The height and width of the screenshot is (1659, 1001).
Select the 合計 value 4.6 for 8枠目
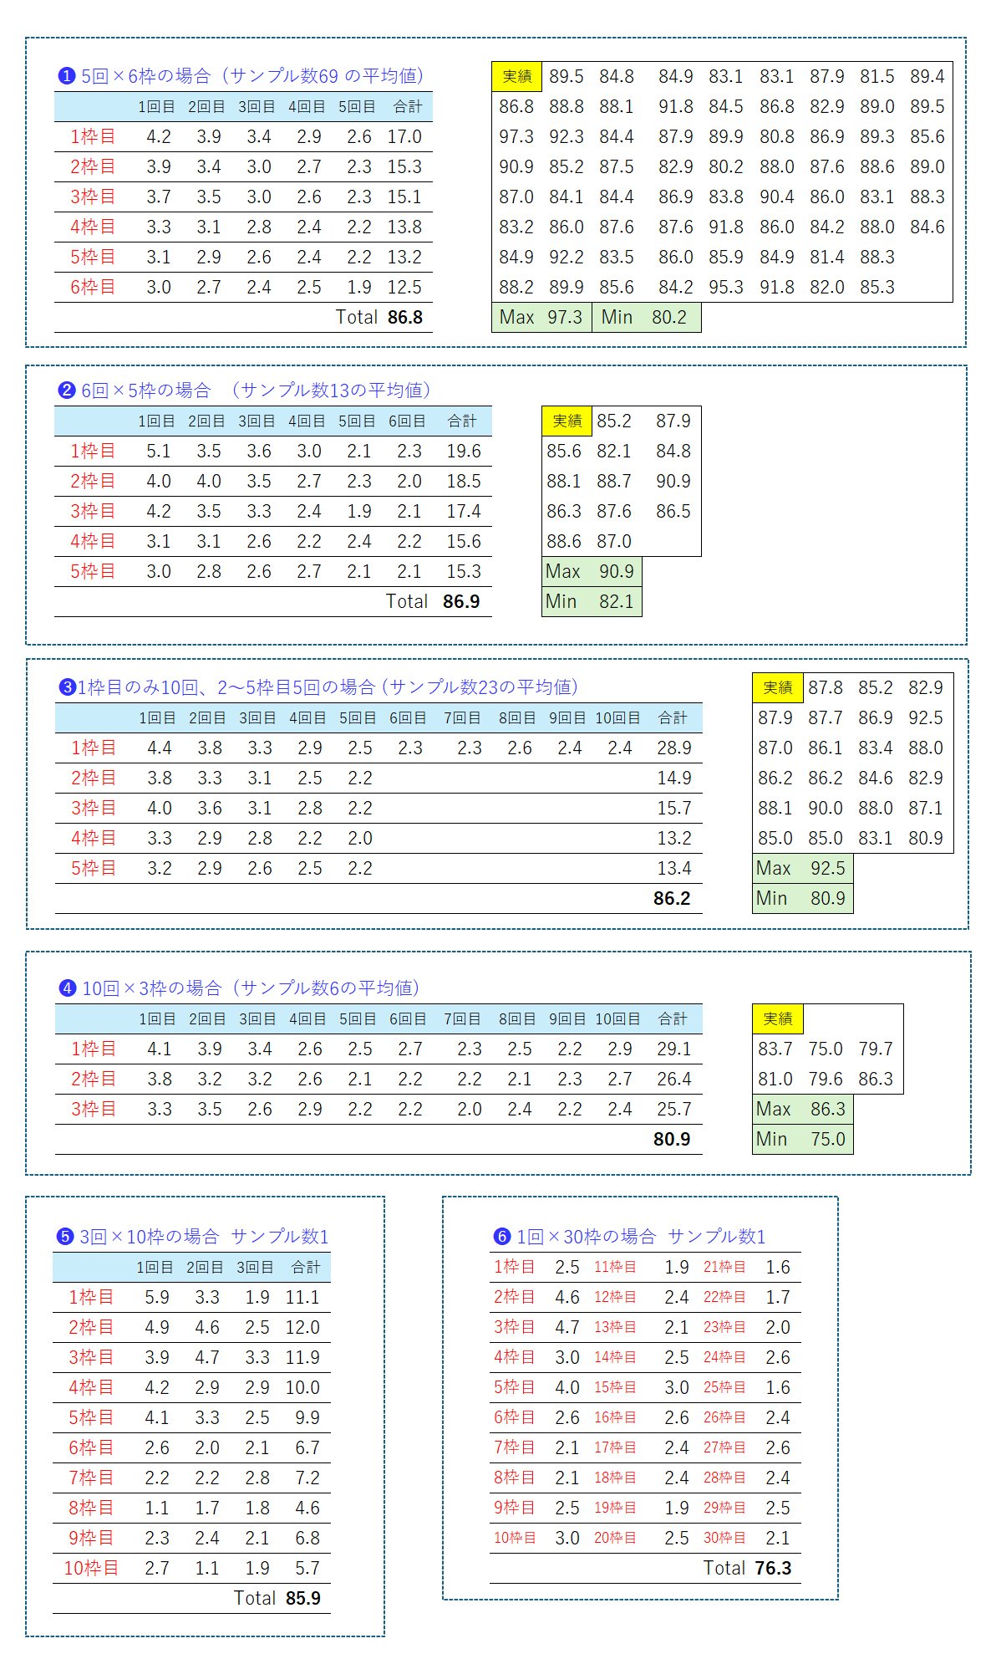click(x=307, y=1508)
